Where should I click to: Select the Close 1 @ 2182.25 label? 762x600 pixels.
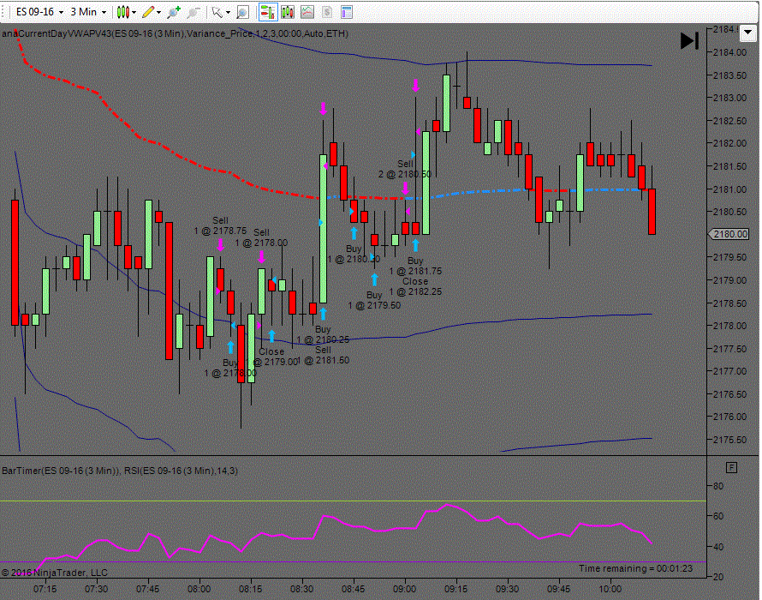(x=415, y=286)
